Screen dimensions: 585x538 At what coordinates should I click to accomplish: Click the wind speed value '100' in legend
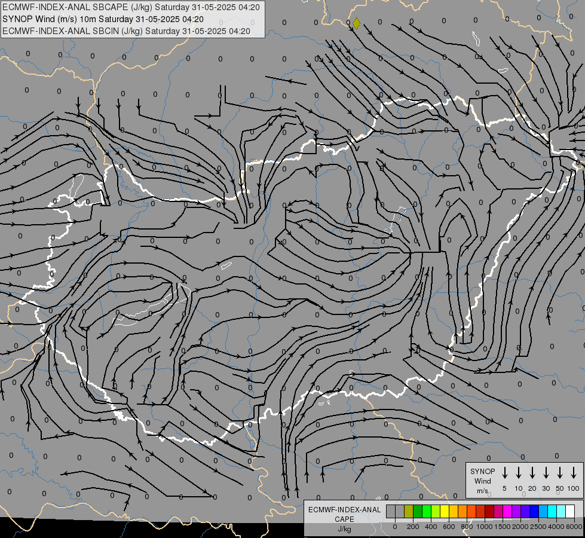[x=574, y=488]
